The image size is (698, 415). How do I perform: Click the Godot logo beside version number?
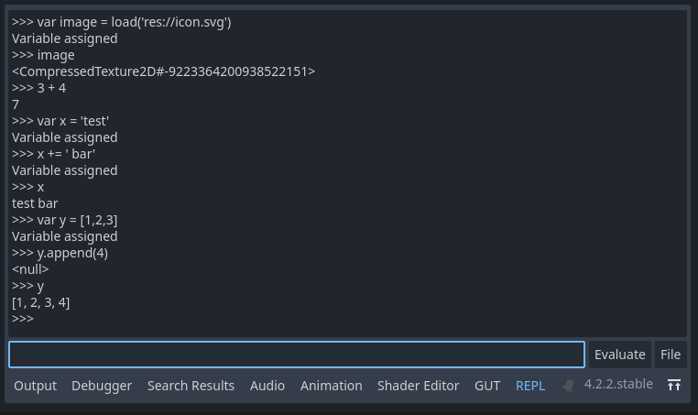tap(569, 385)
